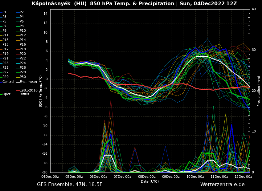Click the P1 legend entry
Viewport: 262px width, 191px height.
click(x=4, y=12)
